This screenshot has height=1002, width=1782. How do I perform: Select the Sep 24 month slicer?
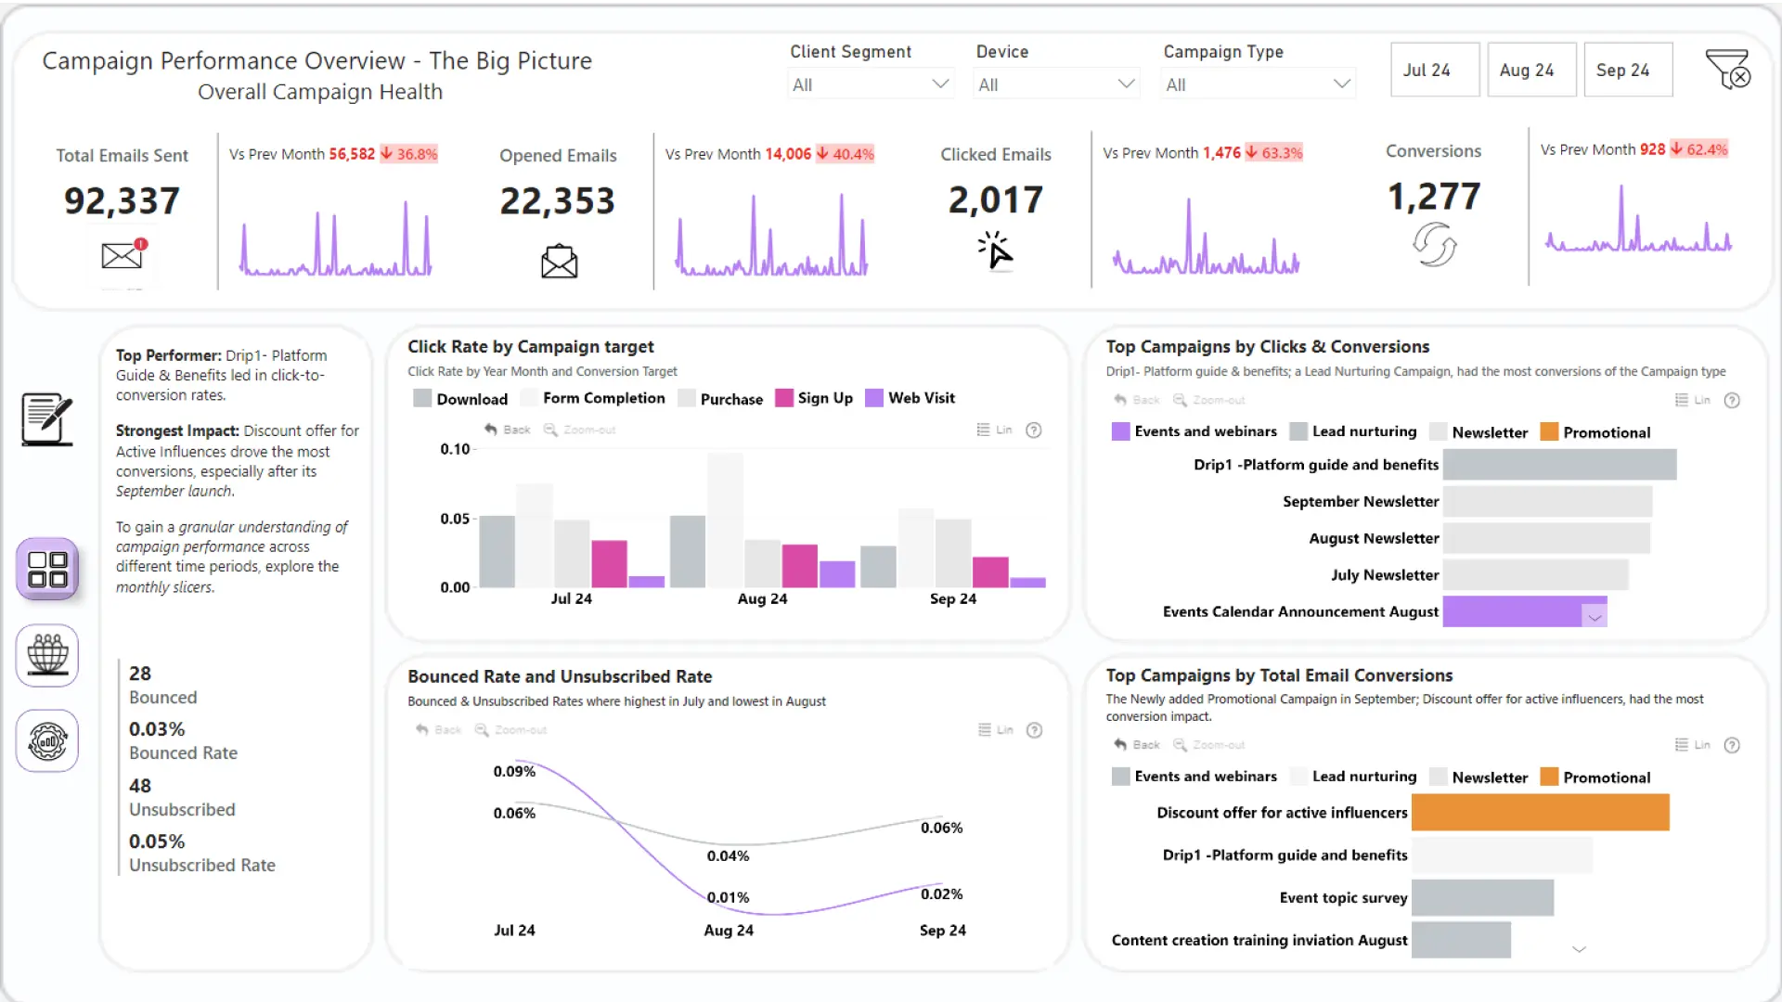pyautogui.click(x=1628, y=70)
